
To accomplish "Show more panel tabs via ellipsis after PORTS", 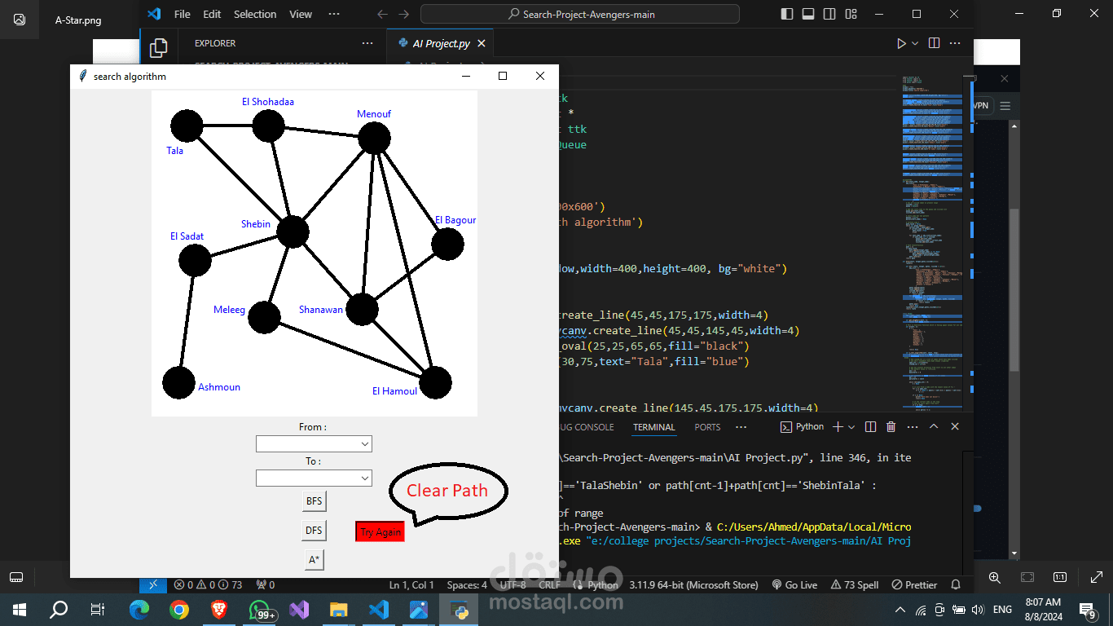I will click(x=741, y=427).
